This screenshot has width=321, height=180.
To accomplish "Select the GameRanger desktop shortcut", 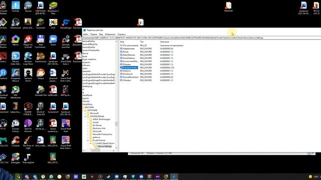I will pyautogui.click(x=66, y=23).
